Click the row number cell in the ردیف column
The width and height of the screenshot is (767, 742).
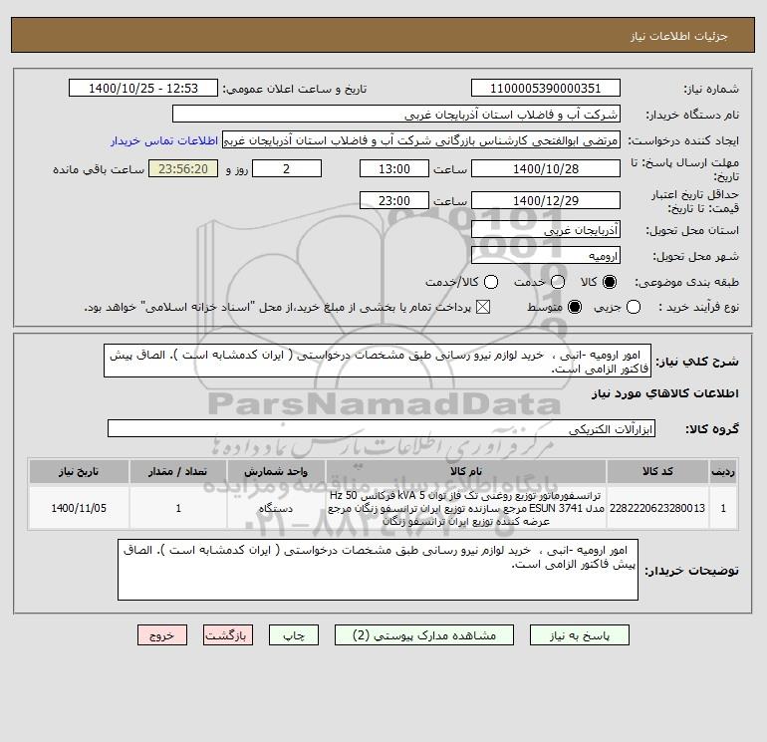[x=723, y=508]
